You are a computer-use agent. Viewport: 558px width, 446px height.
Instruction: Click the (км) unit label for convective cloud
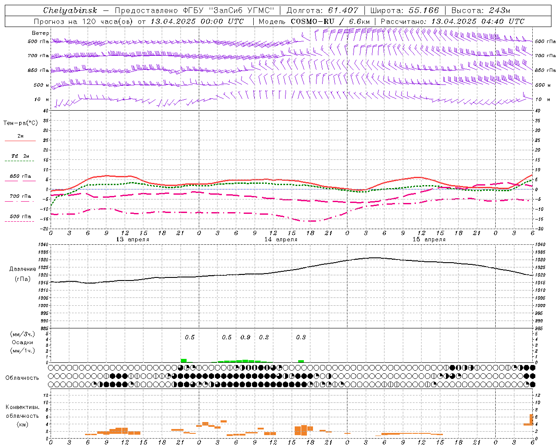[x=23, y=424]
